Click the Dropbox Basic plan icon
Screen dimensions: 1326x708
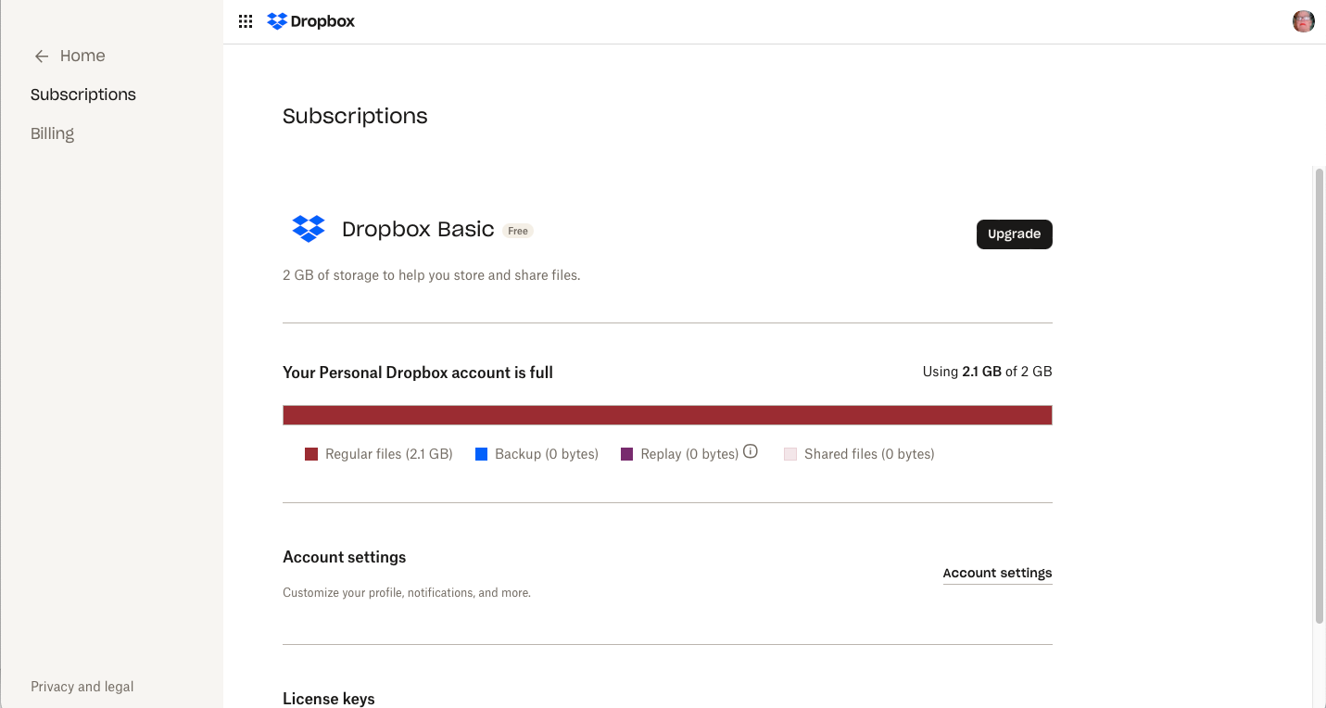coord(308,229)
